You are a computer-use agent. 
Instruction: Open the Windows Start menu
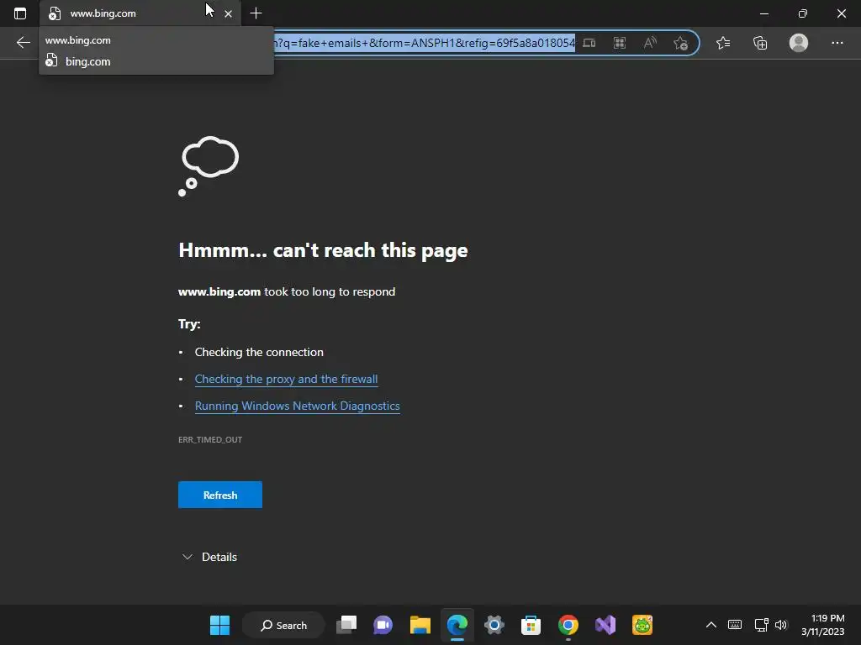[x=219, y=625]
